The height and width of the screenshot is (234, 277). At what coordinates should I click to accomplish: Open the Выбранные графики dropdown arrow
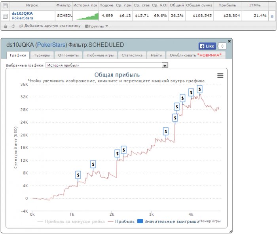(x=165, y=65)
